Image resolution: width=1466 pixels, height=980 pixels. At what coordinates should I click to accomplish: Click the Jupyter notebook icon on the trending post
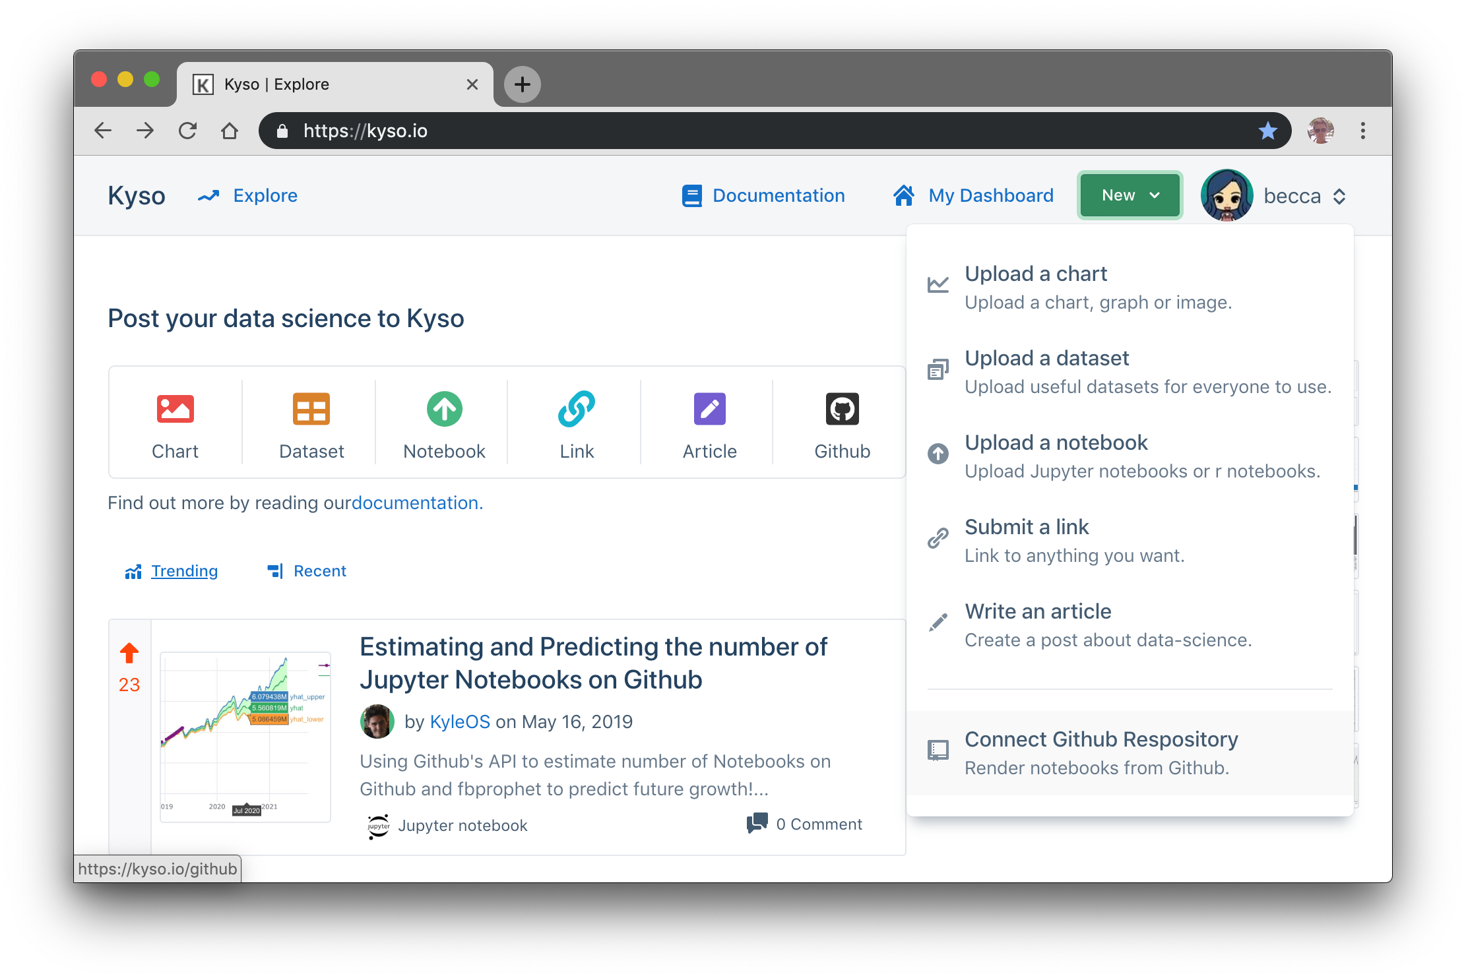(x=378, y=826)
